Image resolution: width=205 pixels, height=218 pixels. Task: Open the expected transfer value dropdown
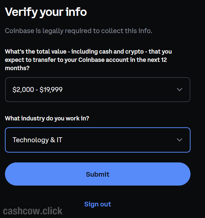97,90
